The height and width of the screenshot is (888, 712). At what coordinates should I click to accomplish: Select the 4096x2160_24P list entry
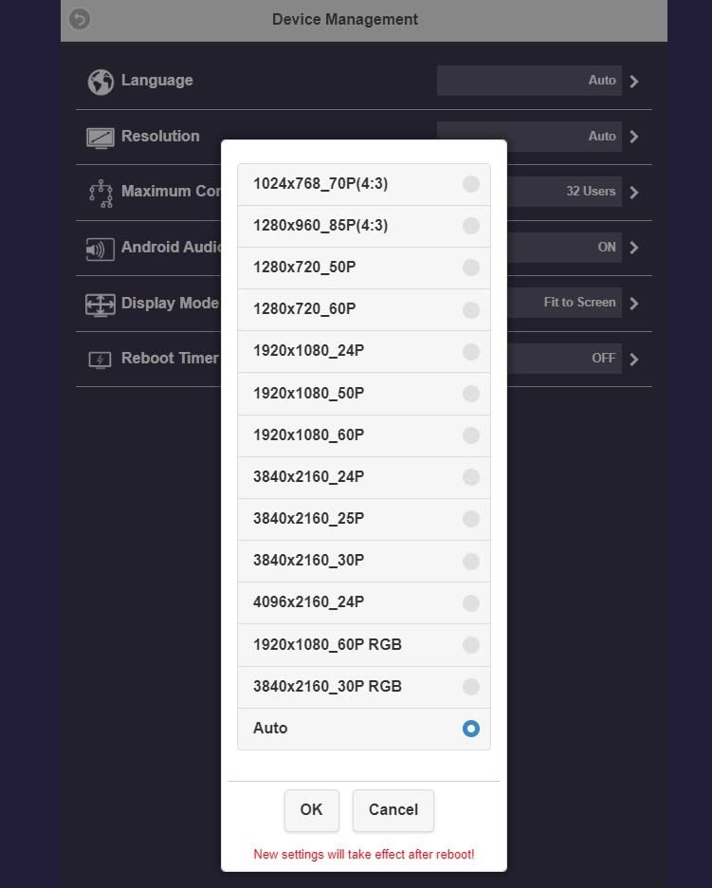click(x=363, y=602)
